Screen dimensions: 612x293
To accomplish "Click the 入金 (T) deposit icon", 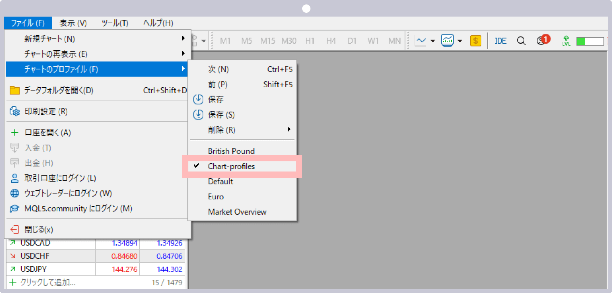I will (x=15, y=147).
